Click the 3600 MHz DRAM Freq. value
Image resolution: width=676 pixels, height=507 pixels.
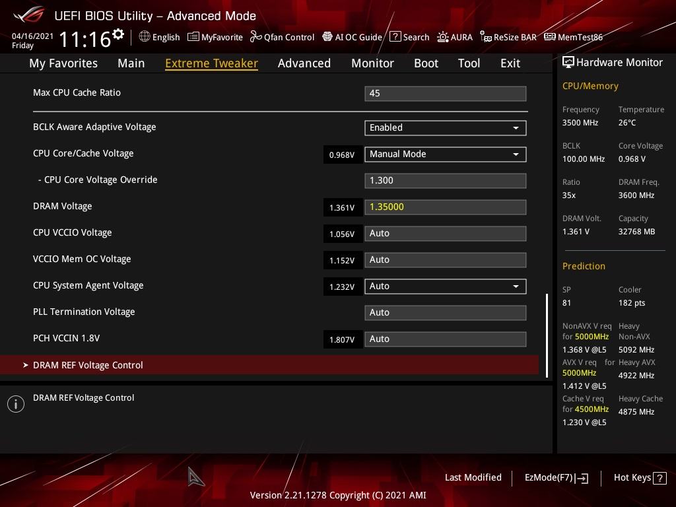pos(636,195)
